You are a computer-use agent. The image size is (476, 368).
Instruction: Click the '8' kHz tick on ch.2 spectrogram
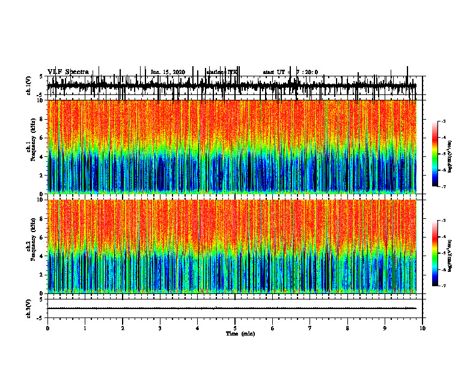42,219
